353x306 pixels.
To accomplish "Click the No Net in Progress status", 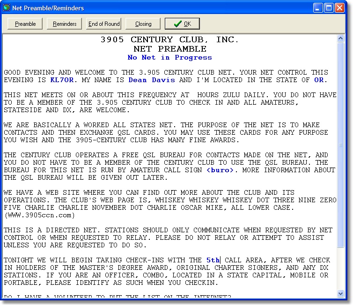I will pyautogui.click(x=169, y=58).
